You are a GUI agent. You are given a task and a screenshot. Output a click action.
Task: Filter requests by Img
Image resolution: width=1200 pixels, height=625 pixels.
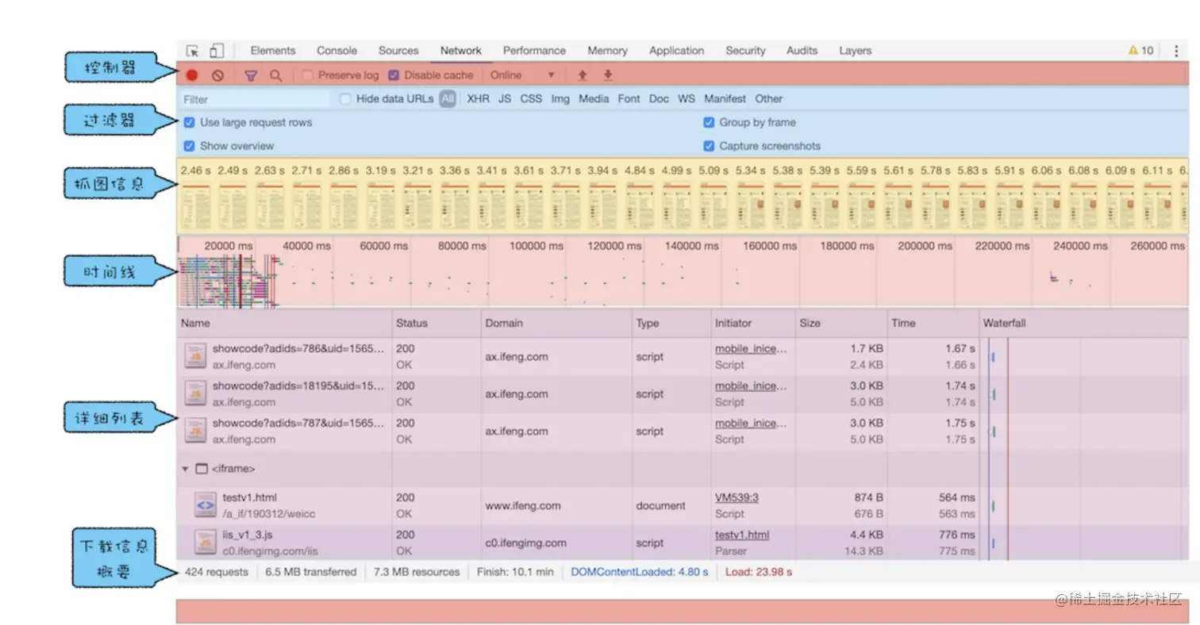(560, 99)
